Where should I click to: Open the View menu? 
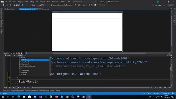click(15, 2)
